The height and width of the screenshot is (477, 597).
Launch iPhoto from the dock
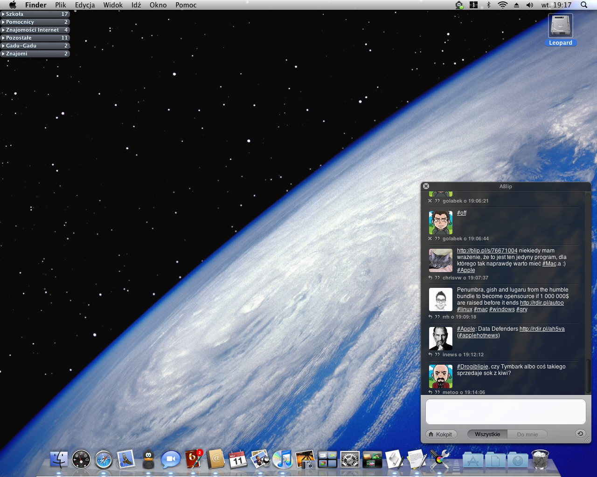(305, 460)
